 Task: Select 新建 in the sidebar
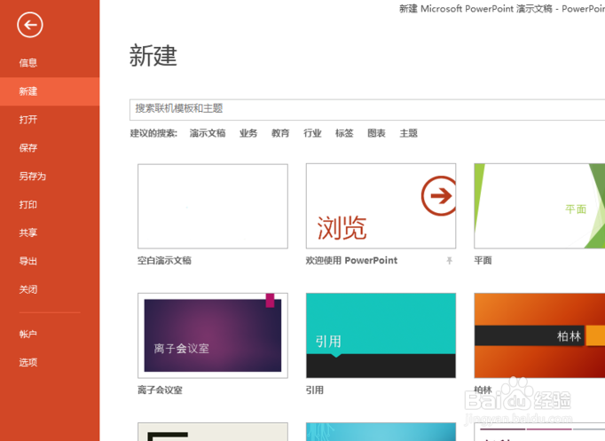click(x=50, y=91)
